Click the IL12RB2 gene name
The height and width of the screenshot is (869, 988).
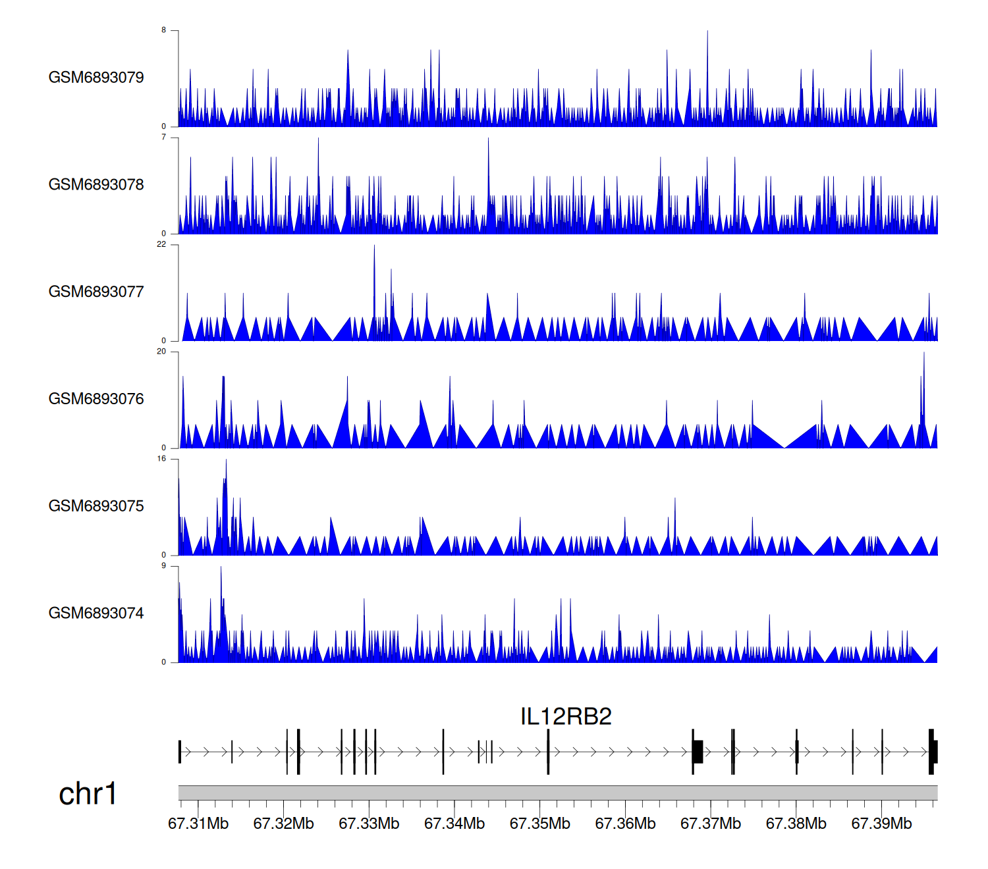[566, 716]
